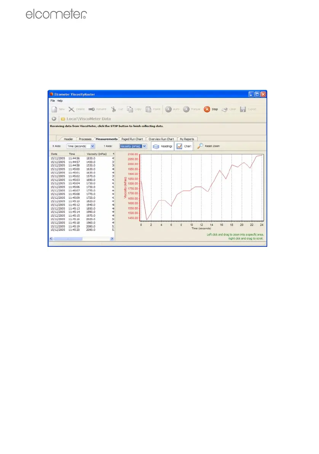The width and height of the screenshot is (319, 454).
Task: Select the row with time 11:45:08
Action: coord(82,194)
